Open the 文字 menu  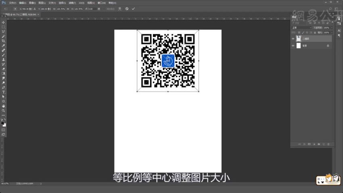(52, 3)
